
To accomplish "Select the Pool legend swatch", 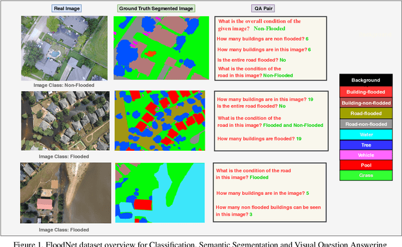I will [366, 165].
